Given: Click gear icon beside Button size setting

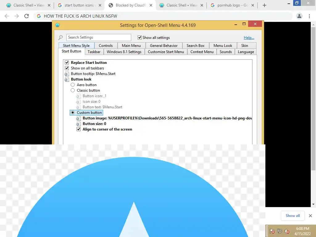Looking at the screenshot, I should click(78, 124).
